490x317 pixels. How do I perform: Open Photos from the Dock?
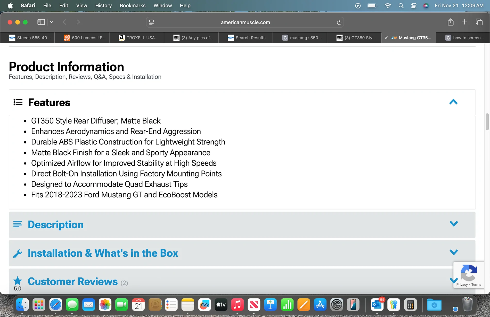[105, 305]
